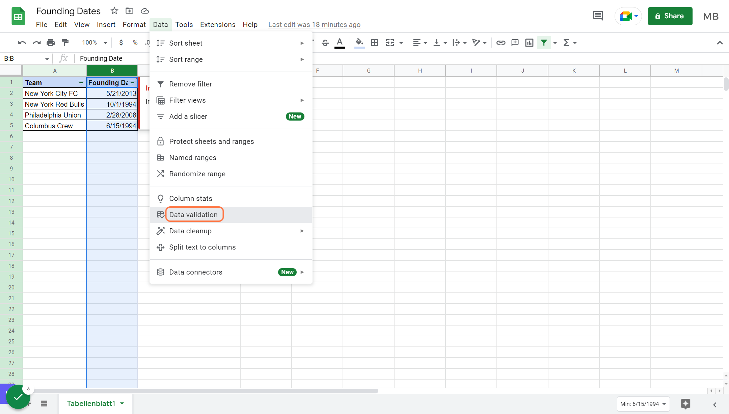Open the View menu
Viewport: 729px width, 414px height.
coord(82,25)
